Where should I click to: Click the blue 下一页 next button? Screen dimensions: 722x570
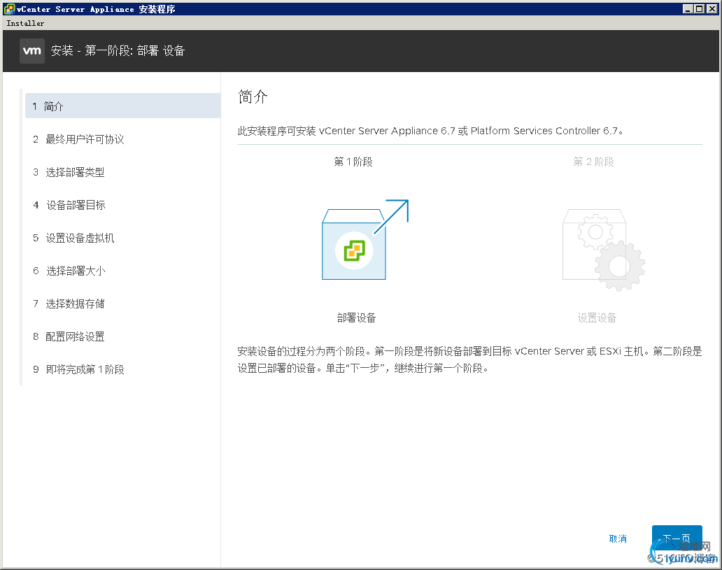[677, 539]
